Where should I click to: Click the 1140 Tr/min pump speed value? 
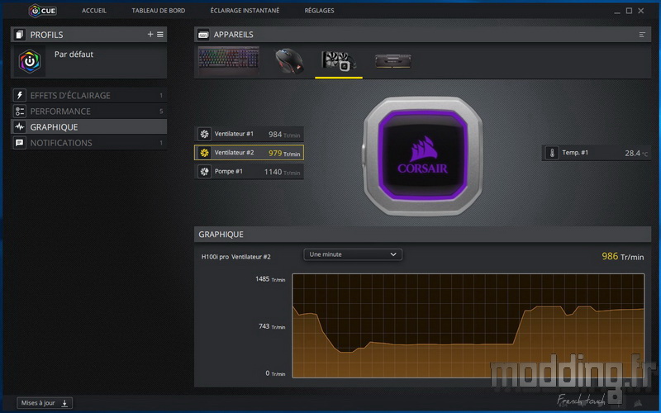click(x=282, y=172)
